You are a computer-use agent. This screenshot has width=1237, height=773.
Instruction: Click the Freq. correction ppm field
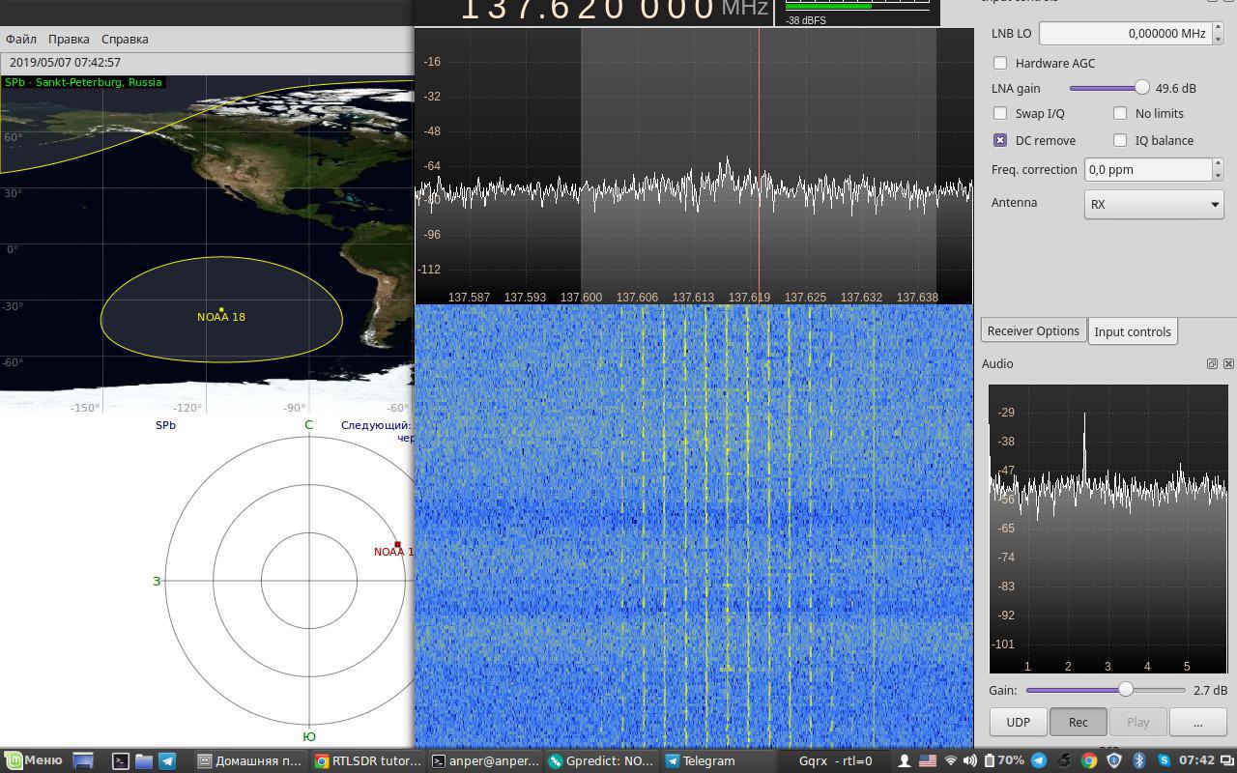click(x=1148, y=169)
